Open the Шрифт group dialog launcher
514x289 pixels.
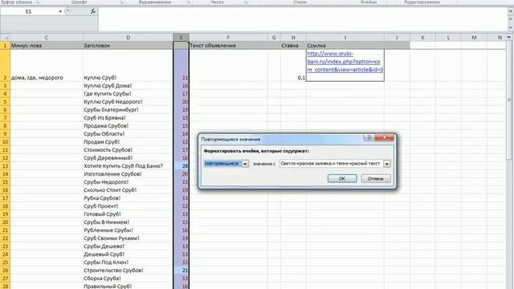[x=121, y=2]
